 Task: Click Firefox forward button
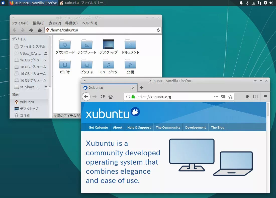coord(95,97)
